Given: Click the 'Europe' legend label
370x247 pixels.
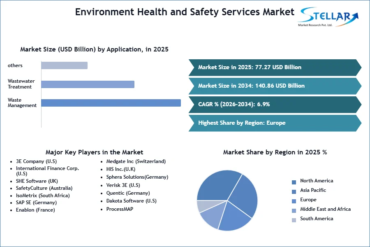Looking at the screenshot, I should tap(308, 200).
